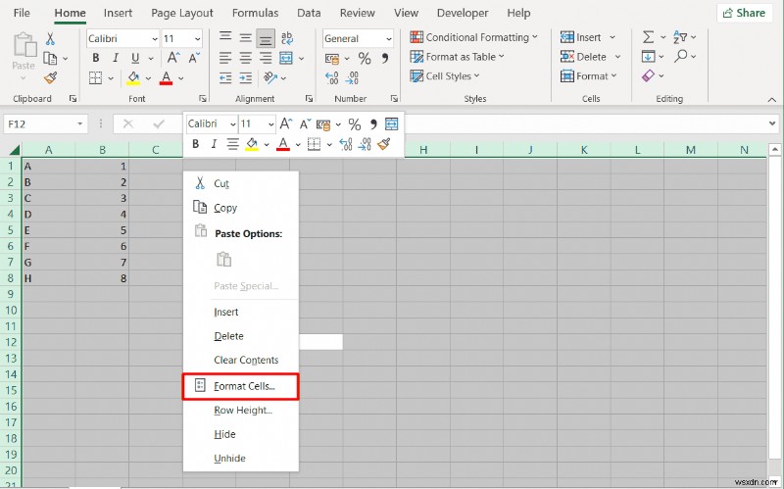
Task: Select the Format Painter brush in ribbon
Action: tap(50, 77)
